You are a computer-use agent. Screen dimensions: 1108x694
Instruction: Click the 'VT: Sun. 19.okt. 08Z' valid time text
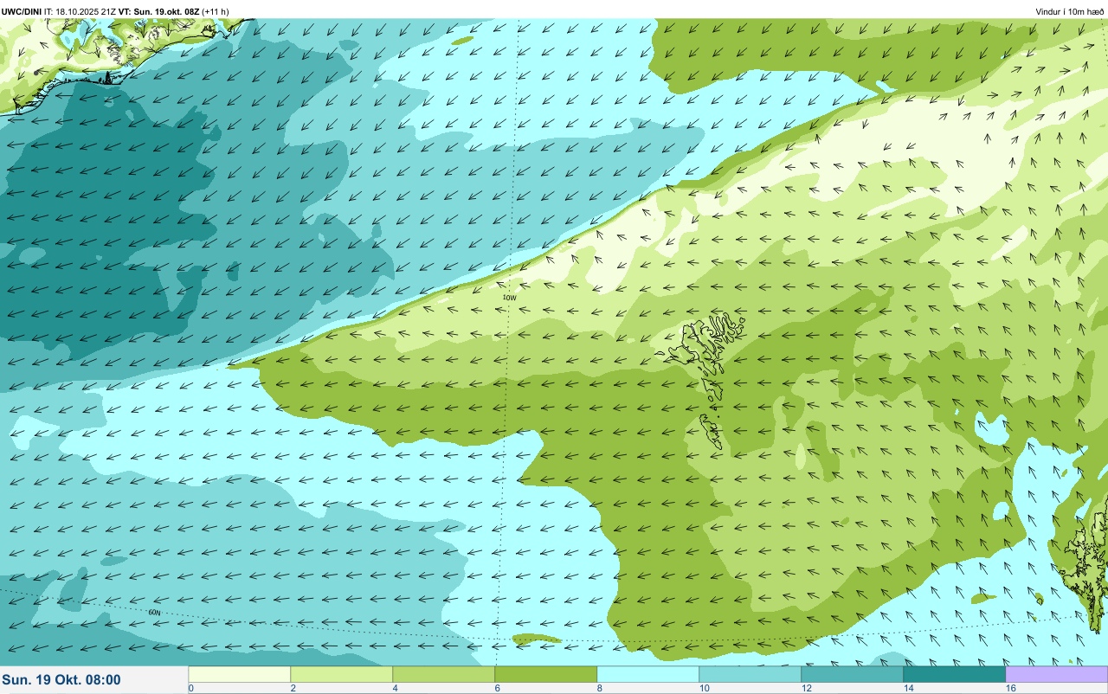click(x=159, y=11)
